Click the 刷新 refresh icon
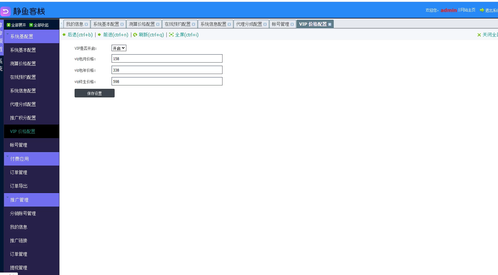This screenshot has height=275, width=498. pyautogui.click(x=135, y=35)
